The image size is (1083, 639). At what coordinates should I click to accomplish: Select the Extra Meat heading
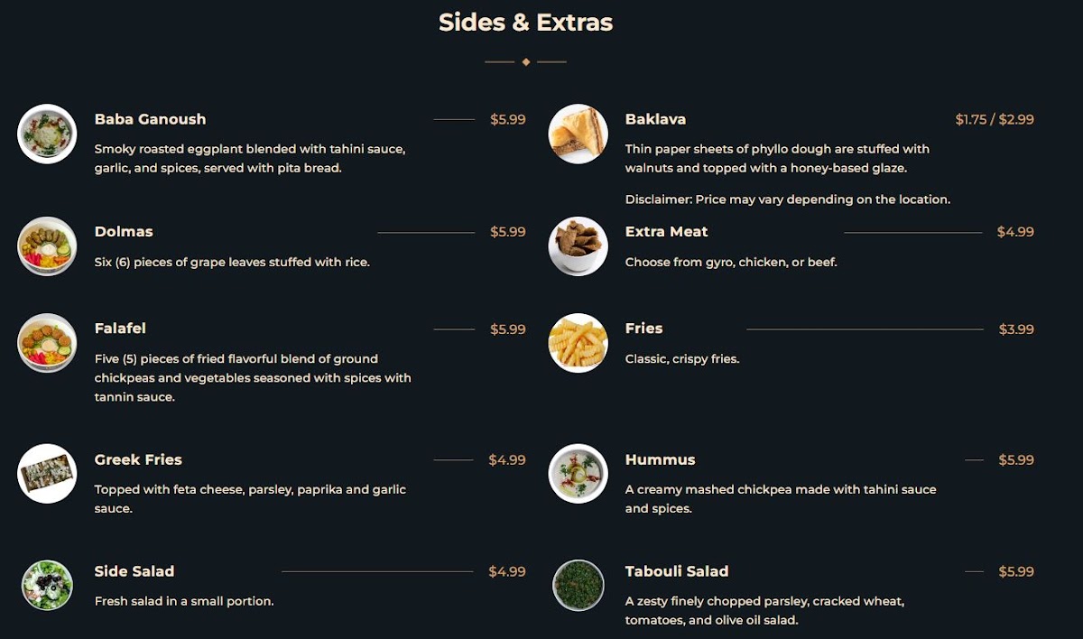(x=666, y=232)
